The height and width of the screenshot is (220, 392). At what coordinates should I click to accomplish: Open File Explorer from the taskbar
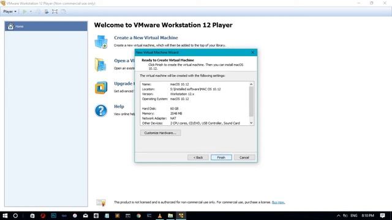[170, 216]
